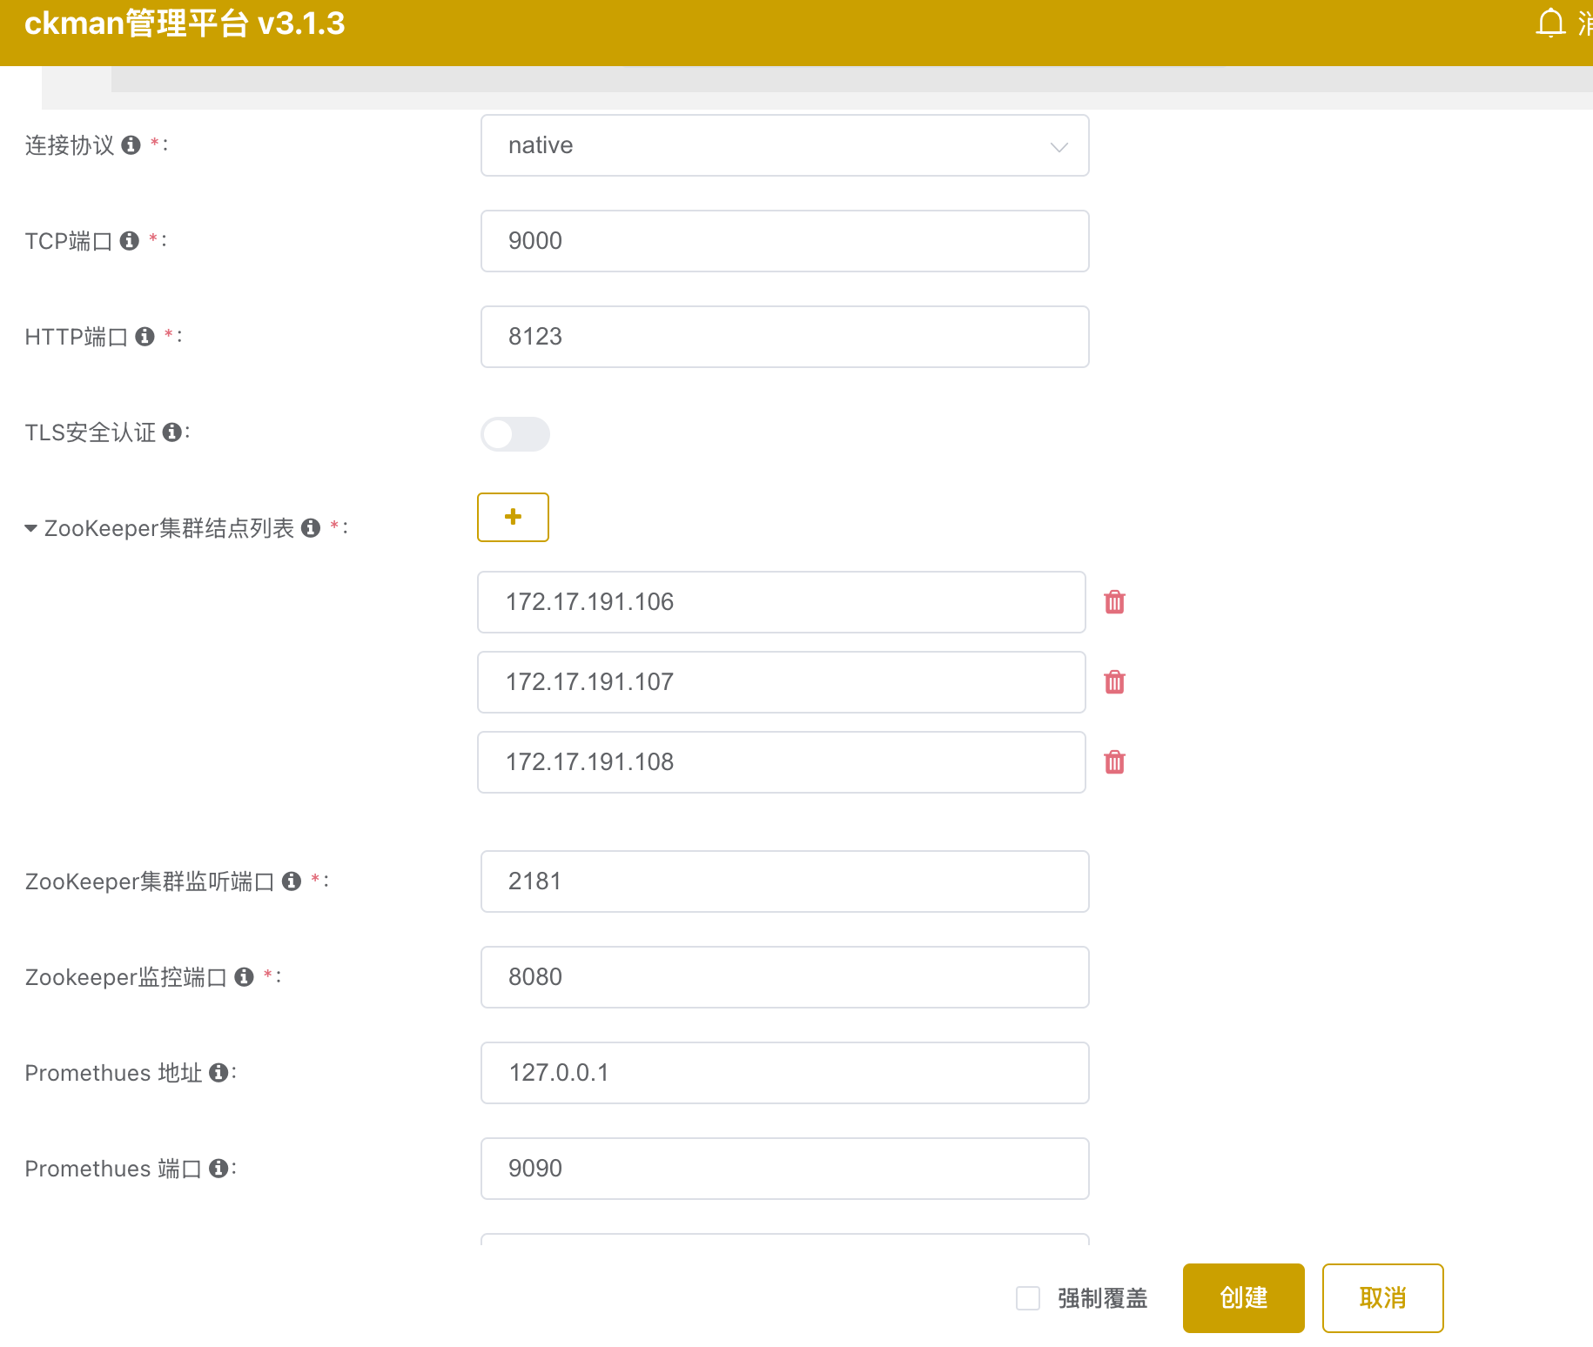Click info icon next to 连接协议 label
The image size is (1593, 1347).
(x=131, y=145)
